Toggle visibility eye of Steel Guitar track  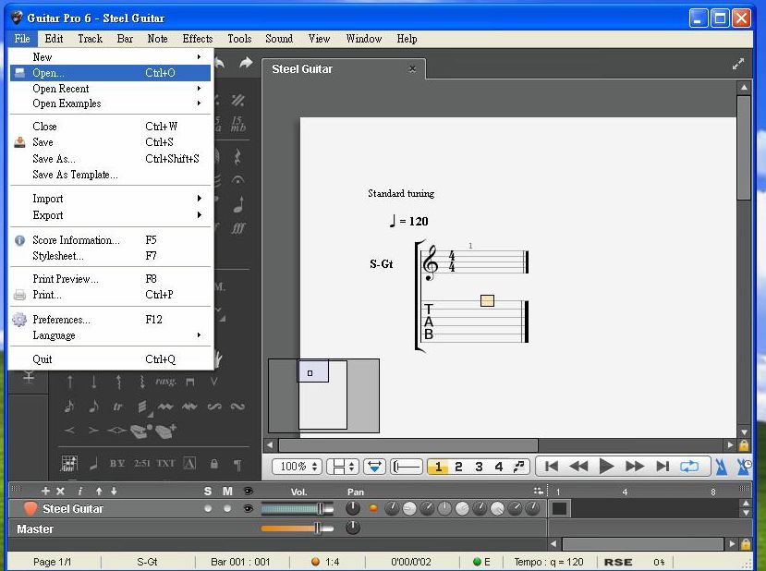click(249, 508)
